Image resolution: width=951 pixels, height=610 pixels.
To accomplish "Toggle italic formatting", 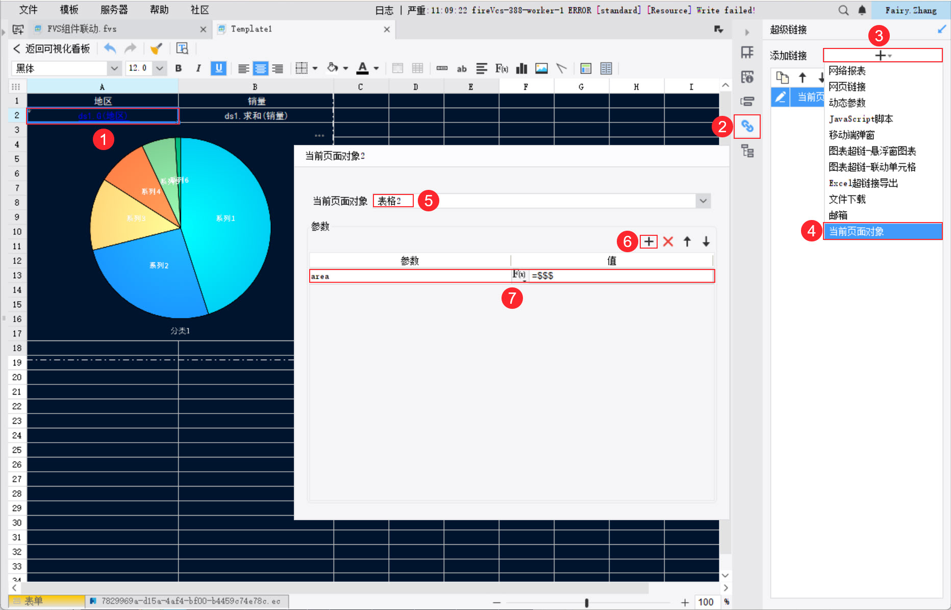I will tap(198, 68).
